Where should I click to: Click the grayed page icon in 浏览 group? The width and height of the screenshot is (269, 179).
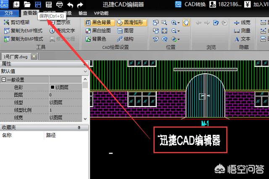point(224,22)
